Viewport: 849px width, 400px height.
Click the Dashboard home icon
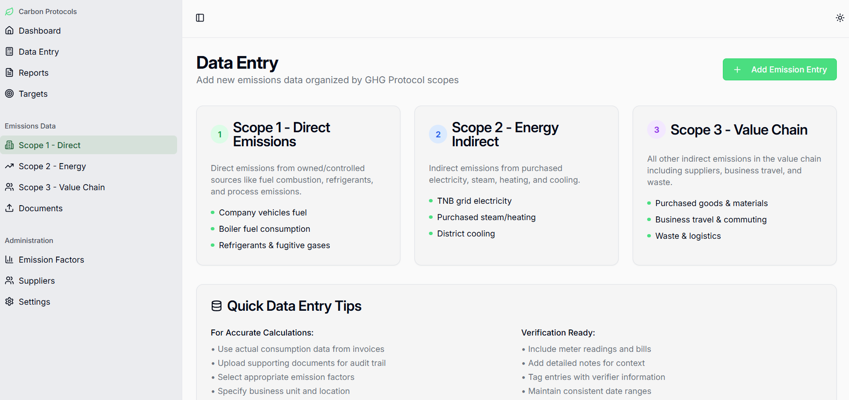click(9, 31)
